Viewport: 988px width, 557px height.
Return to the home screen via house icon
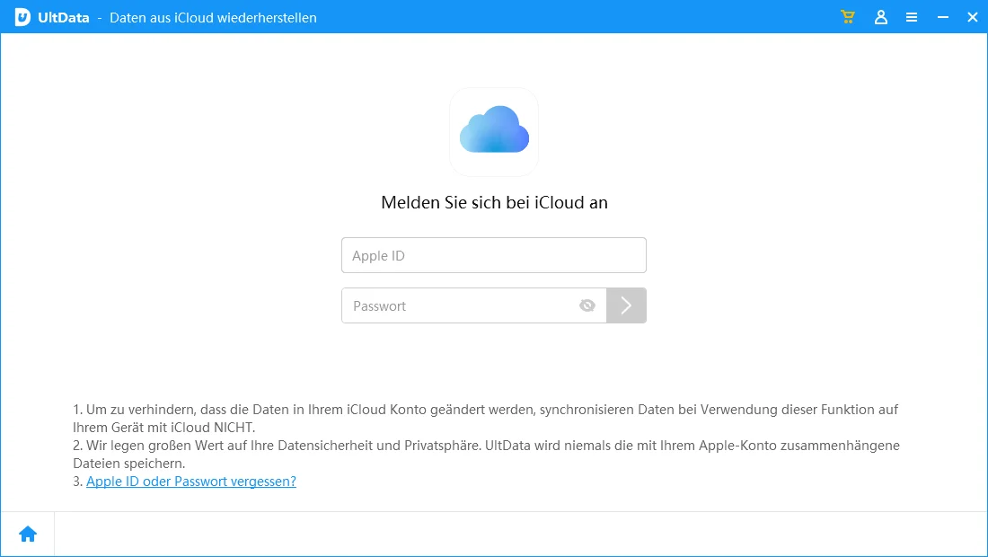[x=28, y=535]
